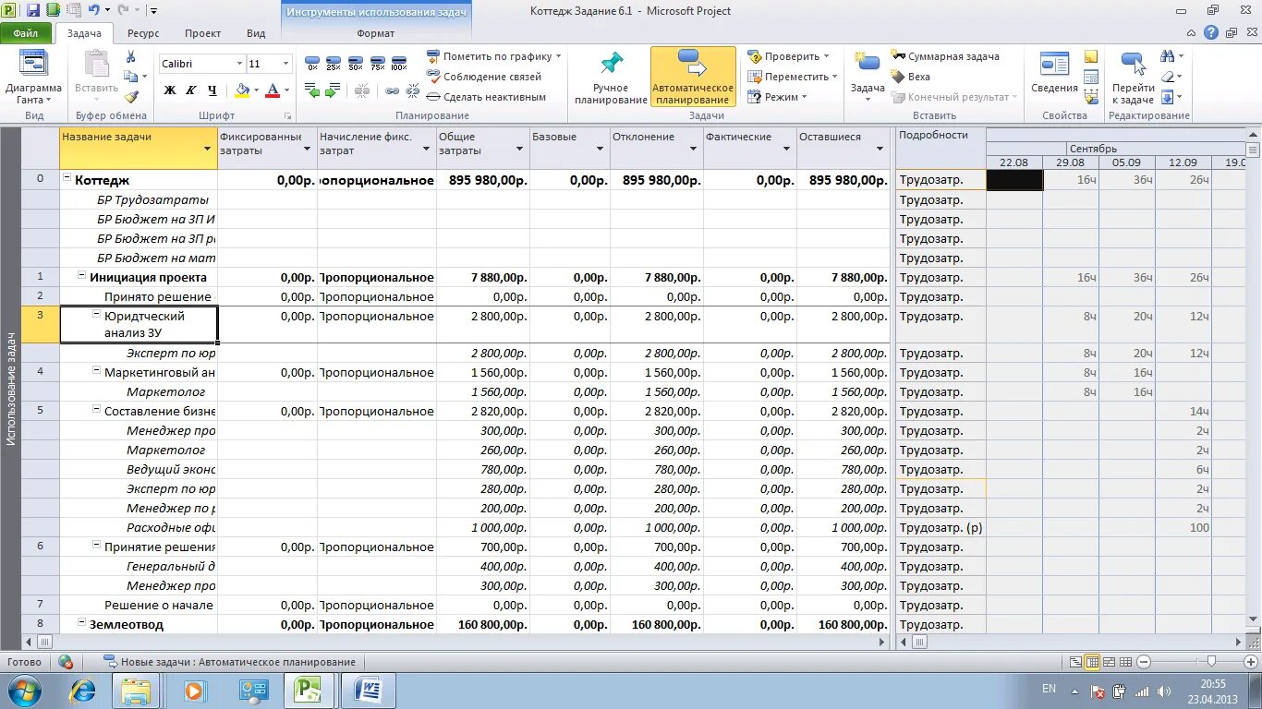The image size is (1262, 709).
Task: Click the background color paint bucket
Action: pyautogui.click(x=242, y=90)
